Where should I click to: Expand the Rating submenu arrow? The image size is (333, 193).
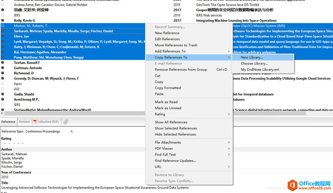pyautogui.click(x=229, y=115)
